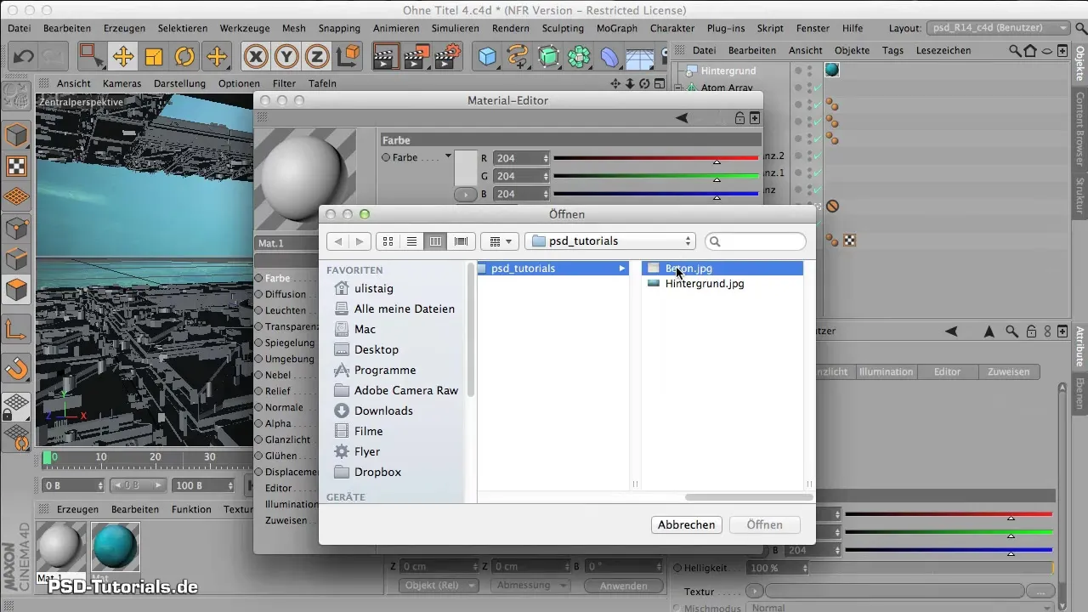The image size is (1088, 612).
Task: Select the live selection tool
Action: pyautogui.click(x=90, y=57)
